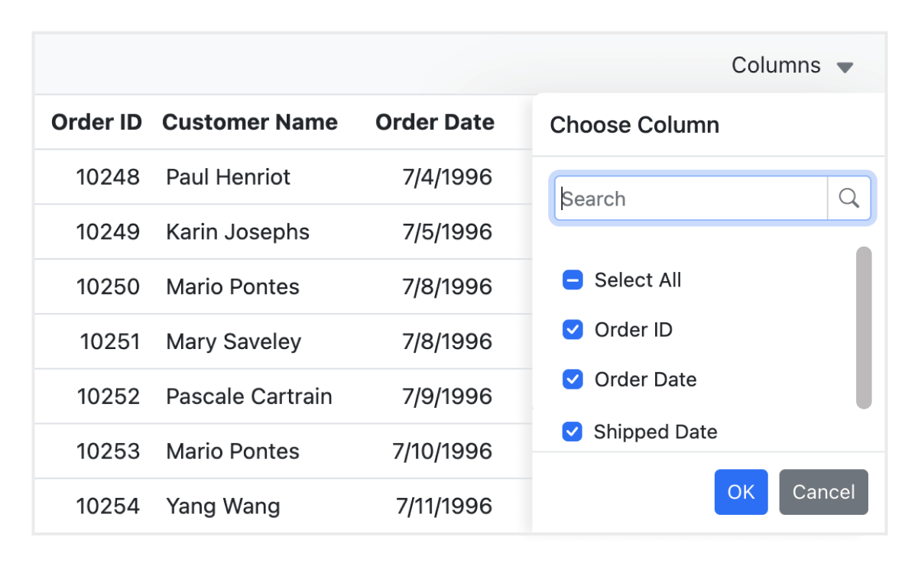The image size is (918, 566).
Task: Uncheck the Order ID checkbox
Action: pyautogui.click(x=573, y=330)
